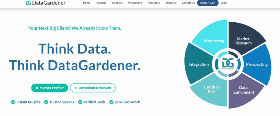Visit the About Us page
This screenshot has height=116, width=280.
[x=171, y=3]
